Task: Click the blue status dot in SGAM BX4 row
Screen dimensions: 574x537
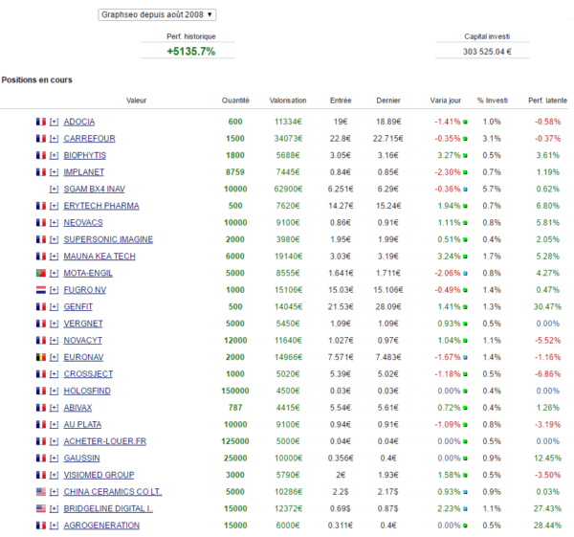Action: point(465,190)
